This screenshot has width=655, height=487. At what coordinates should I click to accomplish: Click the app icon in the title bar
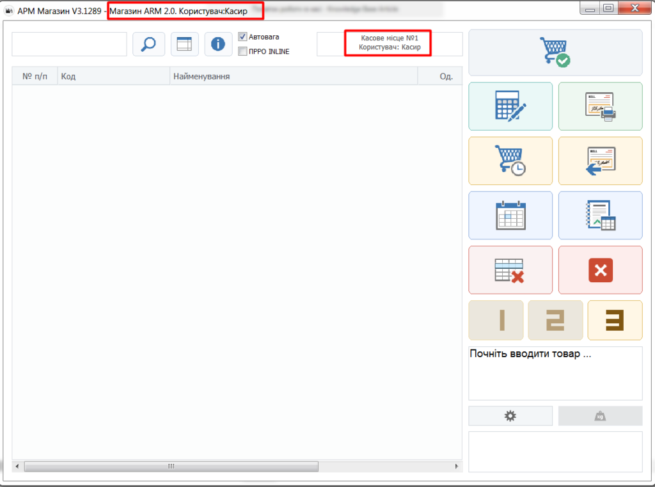[9, 11]
